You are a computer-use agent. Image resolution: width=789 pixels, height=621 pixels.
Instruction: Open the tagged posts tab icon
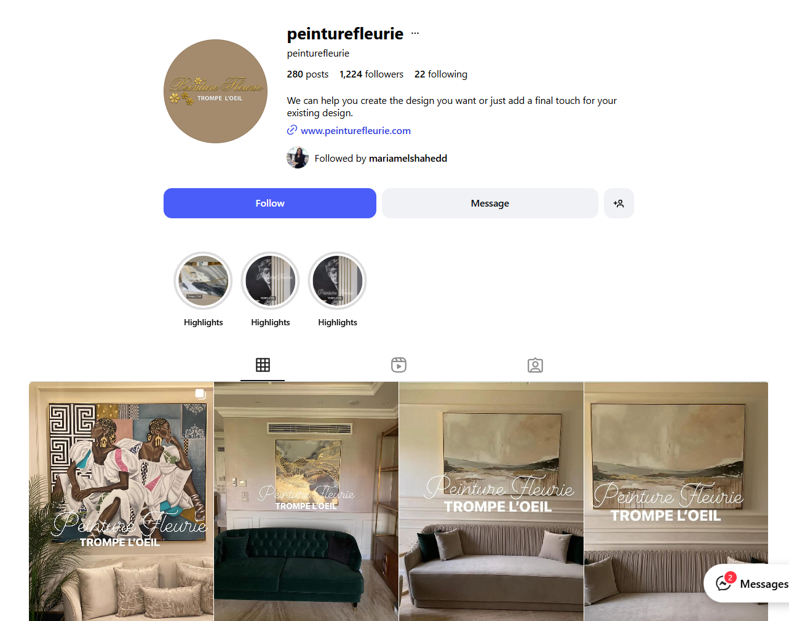coord(535,365)
